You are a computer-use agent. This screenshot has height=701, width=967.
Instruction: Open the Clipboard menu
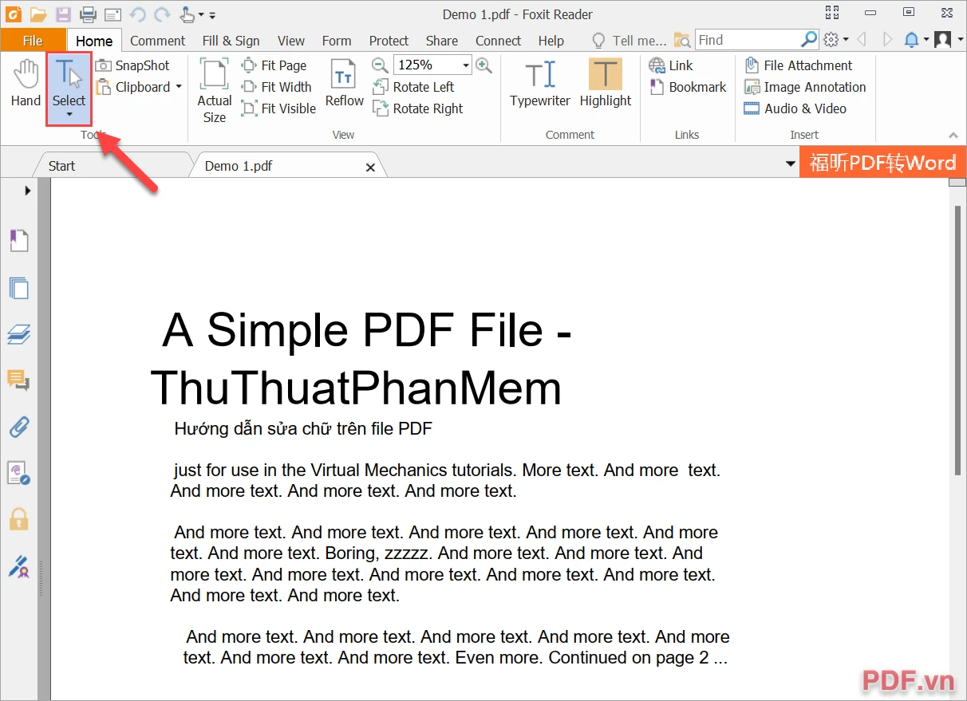pos(139,87)
